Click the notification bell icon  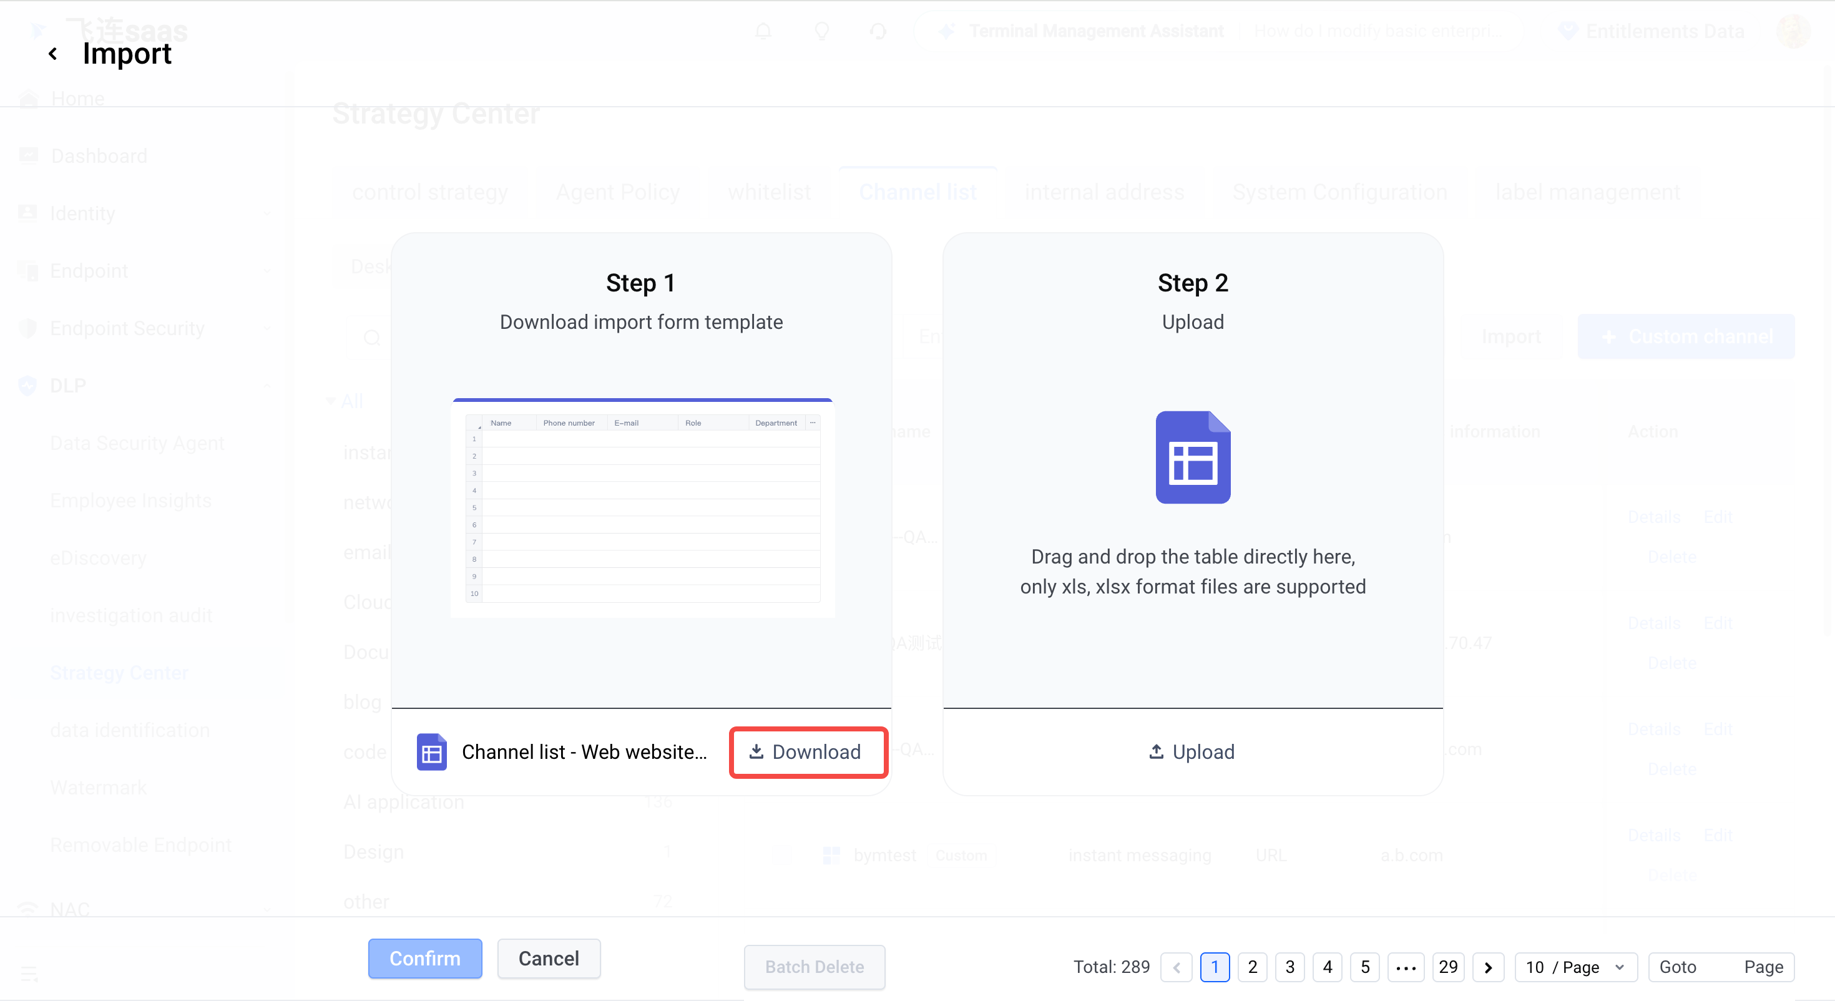(x=763, y=31)
